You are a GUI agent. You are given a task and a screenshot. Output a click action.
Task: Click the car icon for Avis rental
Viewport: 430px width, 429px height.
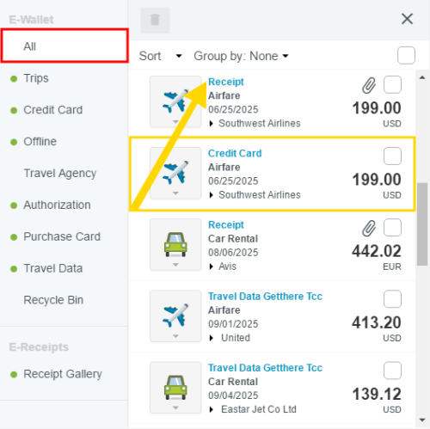click(175, 244)
